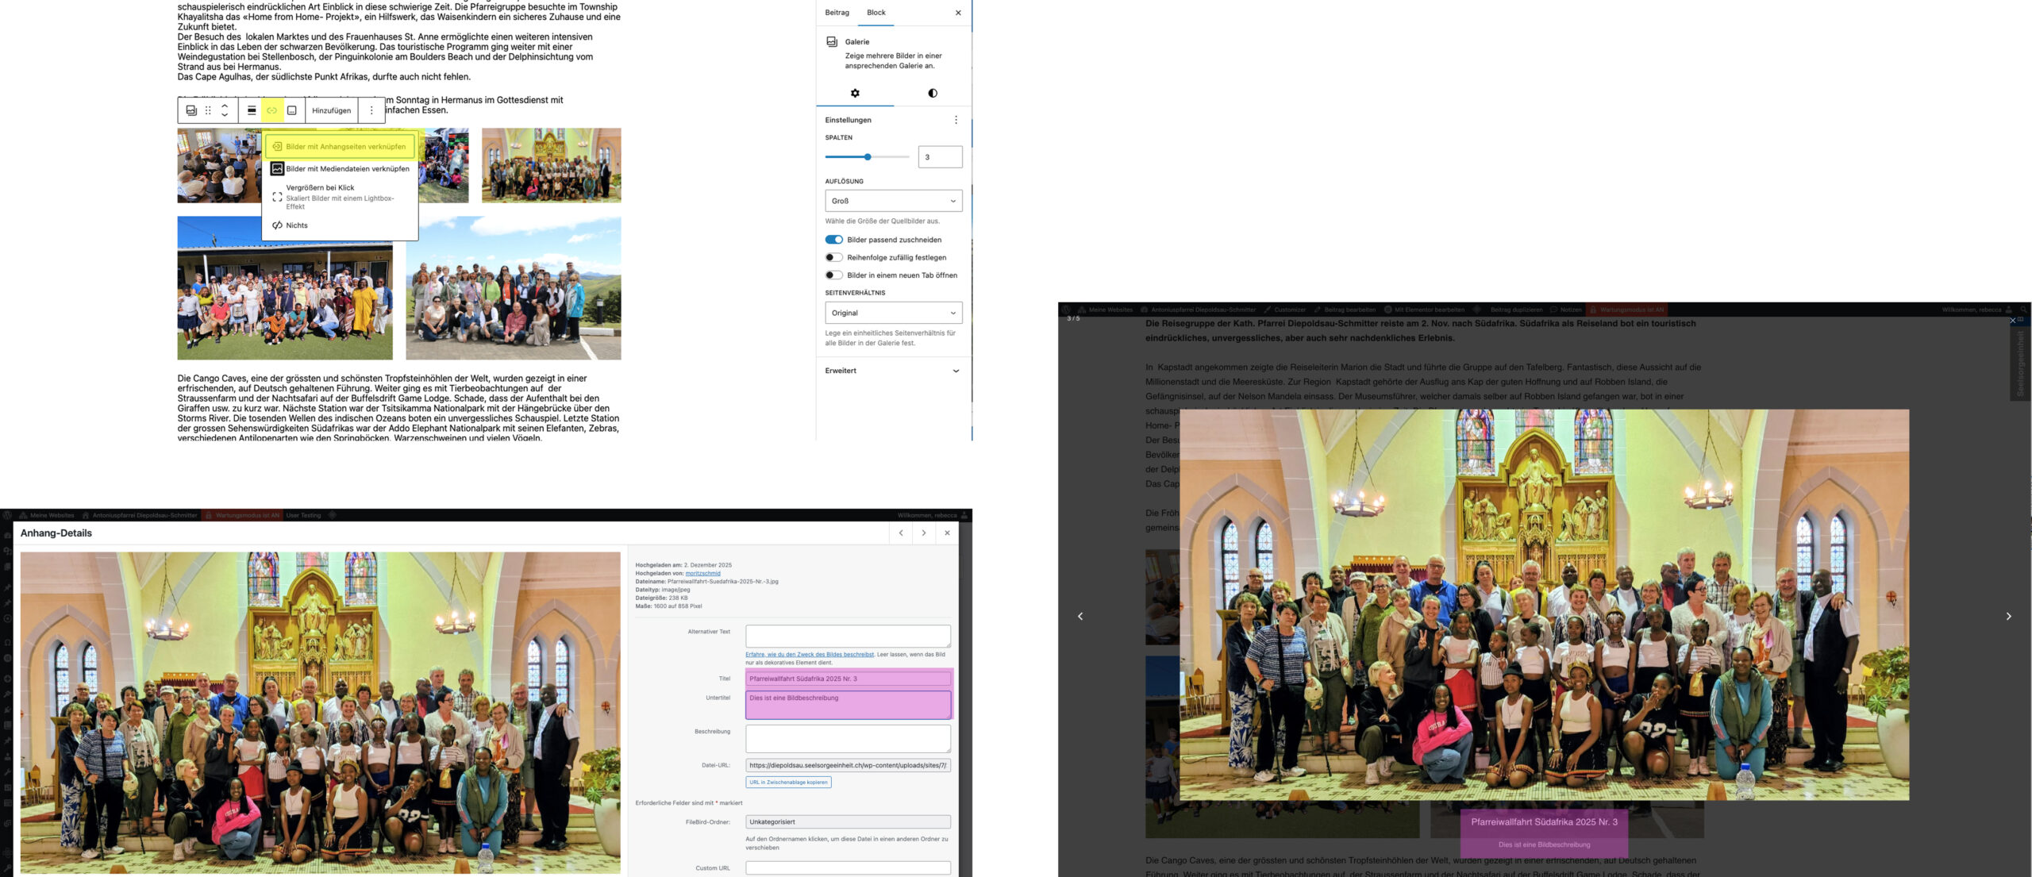Click the gallery block type icon
Image resolution: width=2032 pixels, height=877 pixels.
(191, 110)
